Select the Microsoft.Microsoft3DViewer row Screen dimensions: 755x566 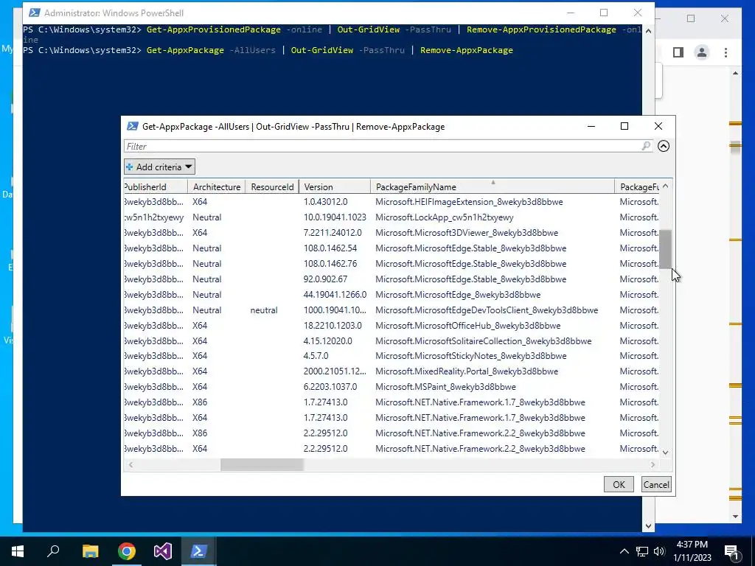tap(392, 232)
